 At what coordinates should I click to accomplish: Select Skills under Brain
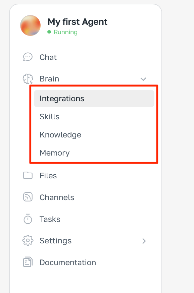click(49, 117)
